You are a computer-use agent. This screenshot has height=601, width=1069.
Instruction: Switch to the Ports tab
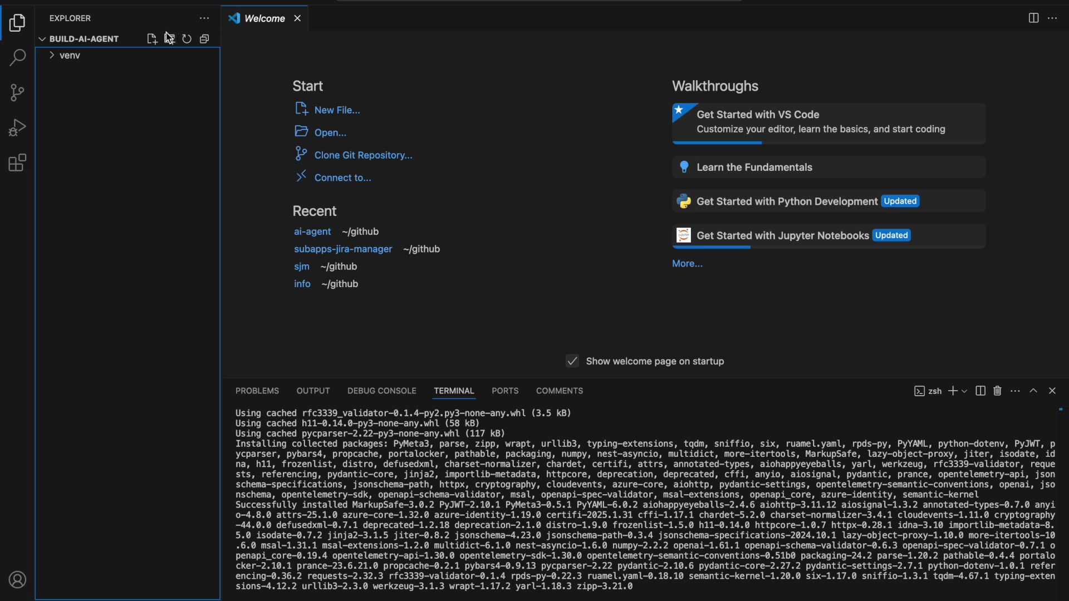506,391
